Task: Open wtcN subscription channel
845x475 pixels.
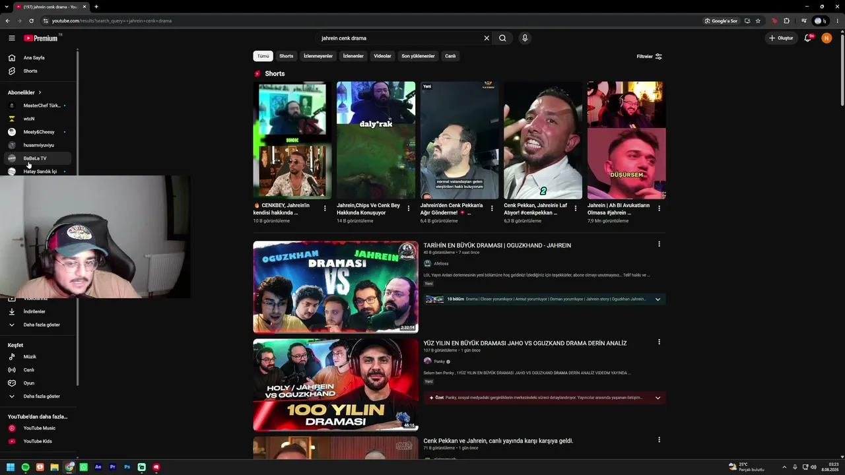Action: pos(38,119)
